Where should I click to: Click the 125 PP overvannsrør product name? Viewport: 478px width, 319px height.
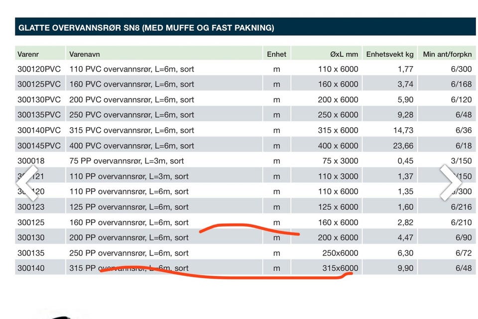(128, 207)
